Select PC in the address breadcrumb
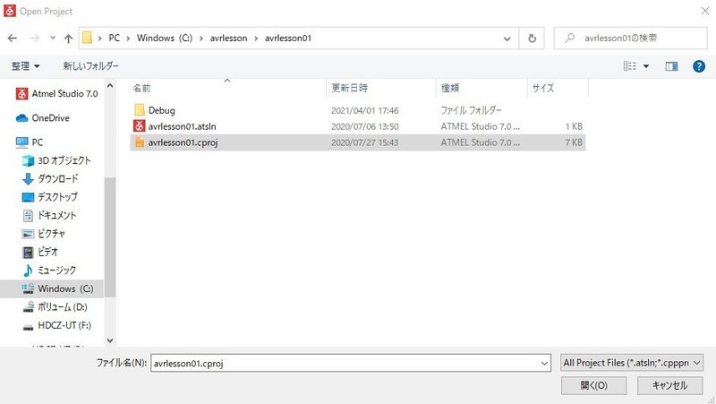 point(115,39)
